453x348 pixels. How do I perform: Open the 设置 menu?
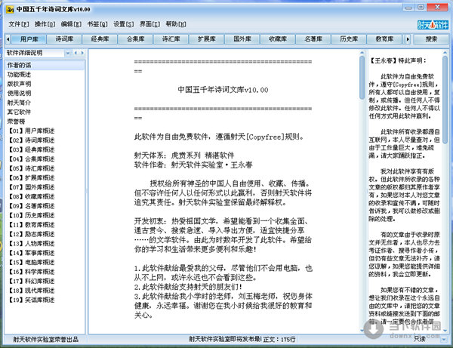[124, 24]
